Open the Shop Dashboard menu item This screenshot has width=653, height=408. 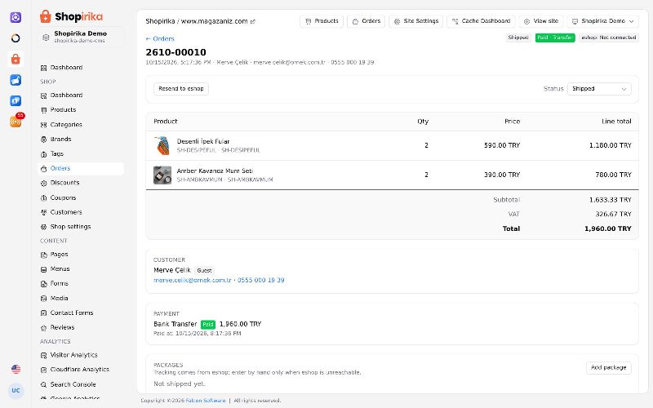(x=66, y=95)
